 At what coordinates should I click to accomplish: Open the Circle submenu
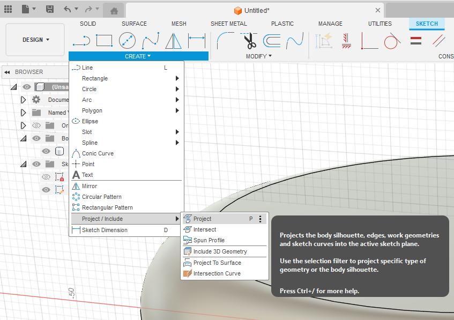[126, 89]
